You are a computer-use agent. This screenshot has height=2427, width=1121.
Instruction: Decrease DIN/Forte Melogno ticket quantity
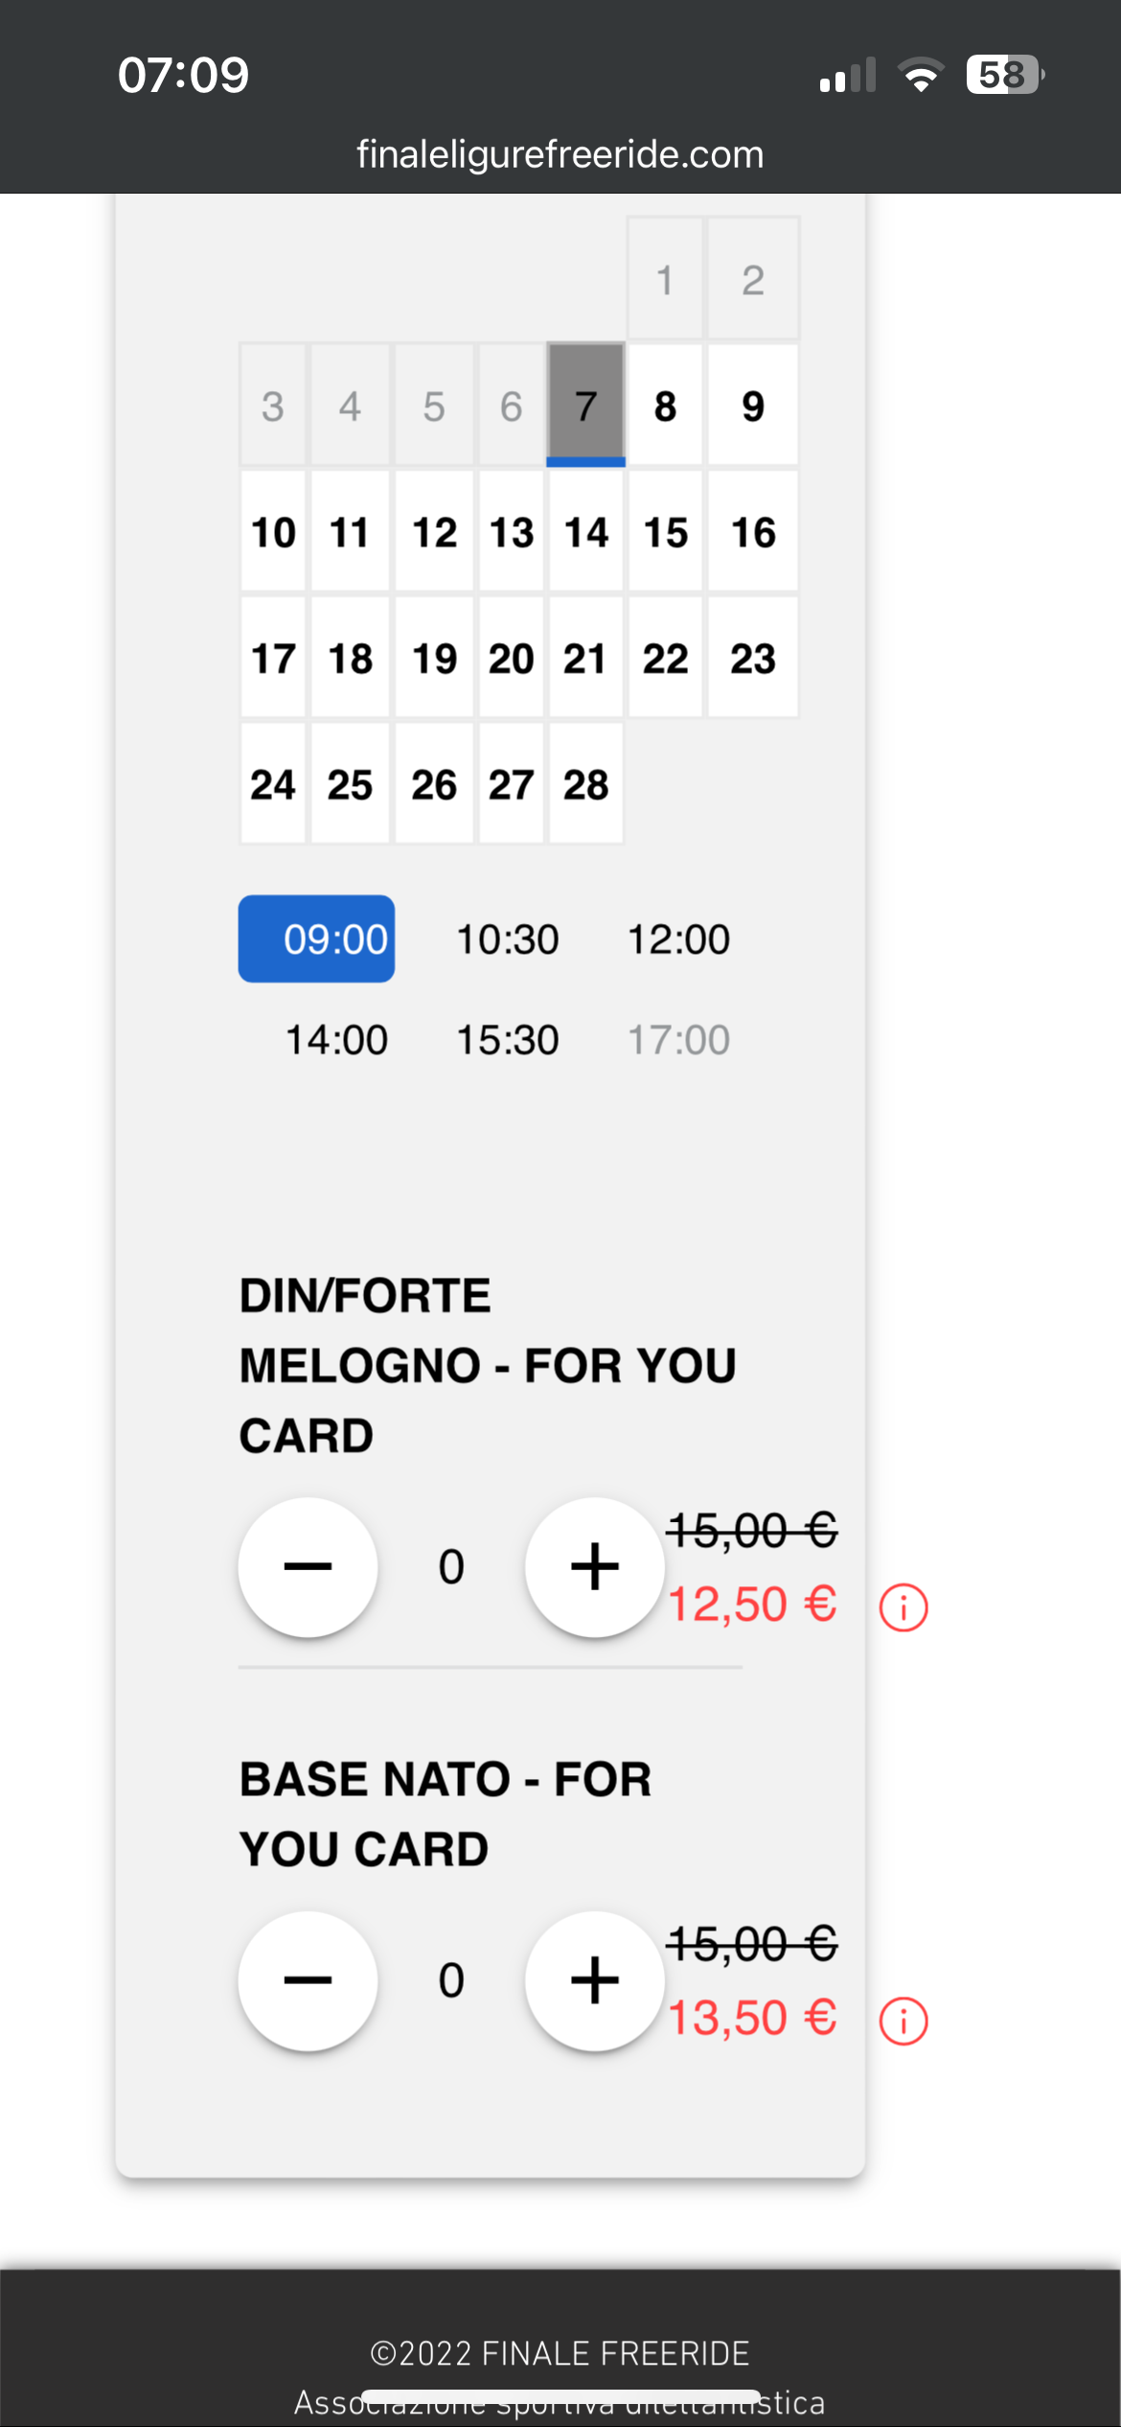pyautogui.click(x=308, y=1566)
